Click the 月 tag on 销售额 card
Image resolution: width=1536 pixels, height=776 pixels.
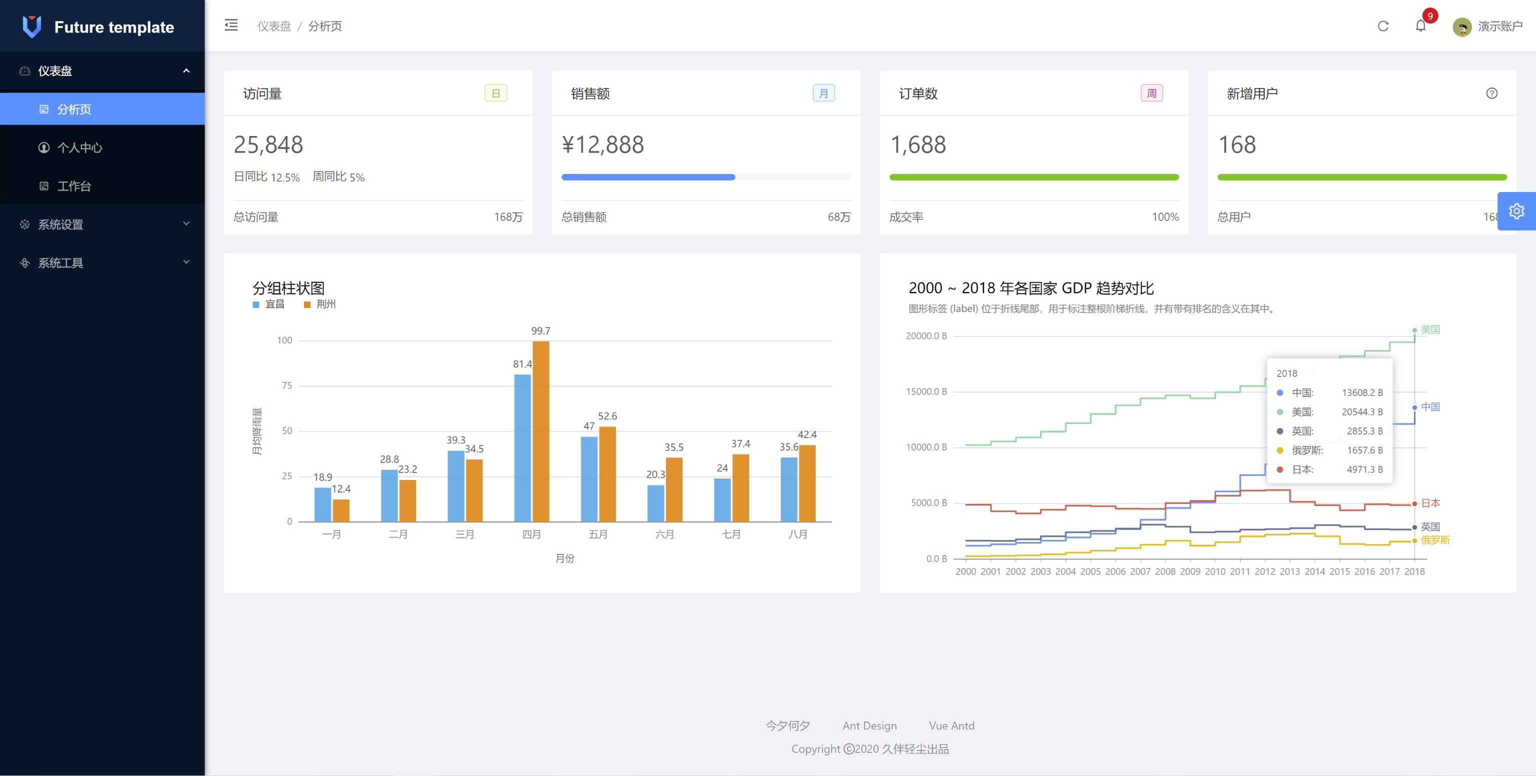[x=823, y=93]
